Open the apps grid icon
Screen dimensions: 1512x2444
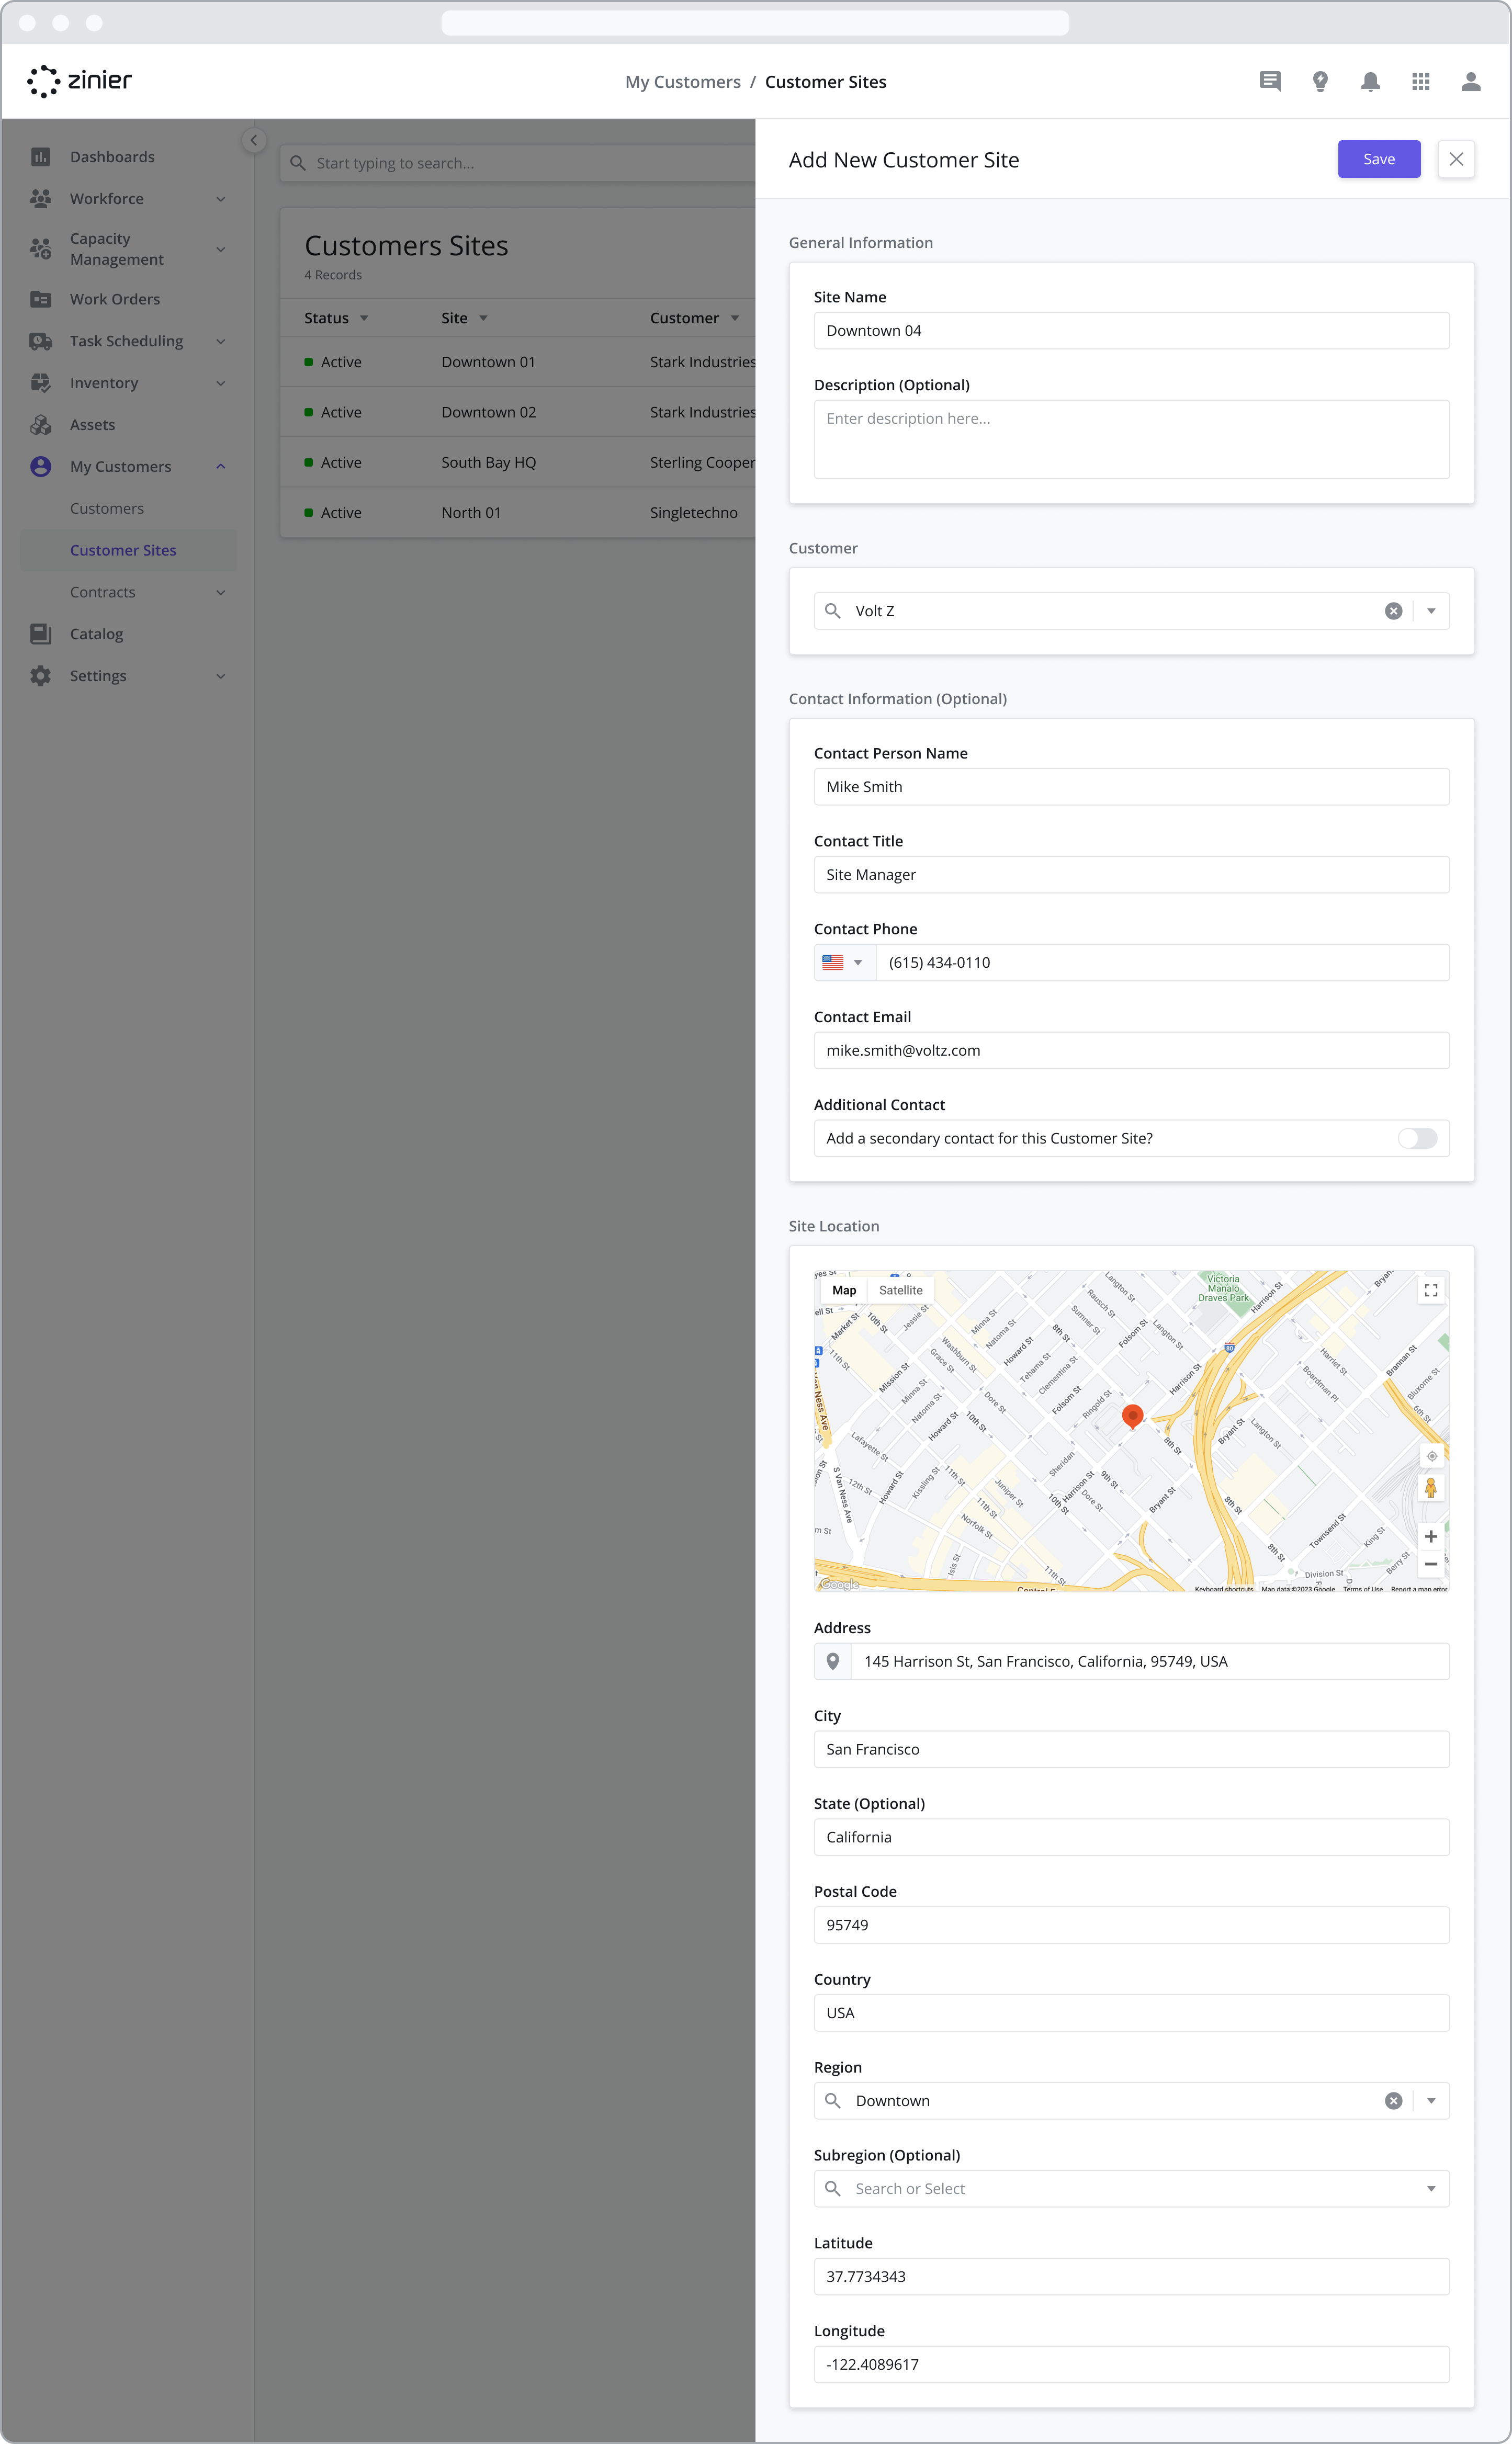point(1420,81)
